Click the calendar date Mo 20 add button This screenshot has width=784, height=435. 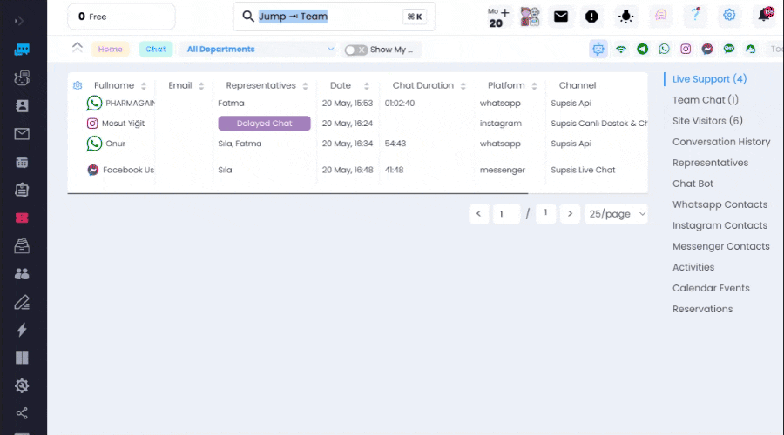click(498, 17)
